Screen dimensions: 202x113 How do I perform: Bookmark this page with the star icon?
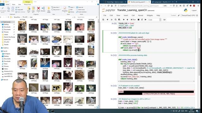177,6
